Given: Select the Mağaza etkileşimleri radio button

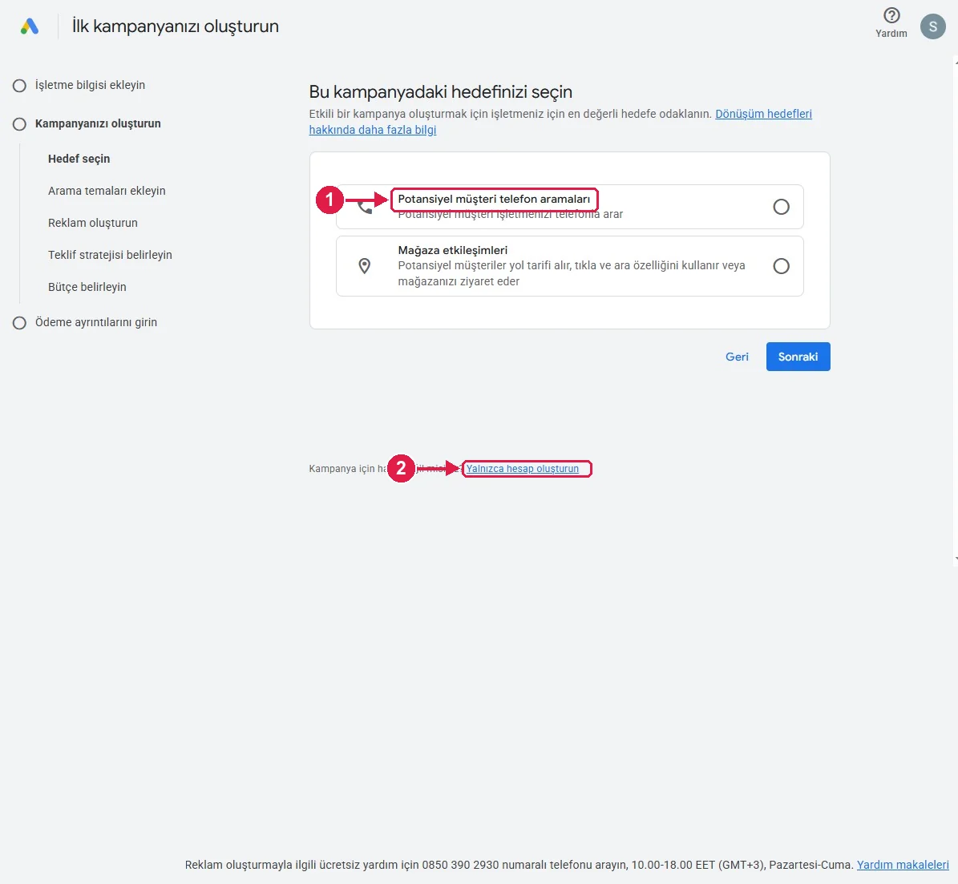Looking at the screenshot, I should (x=781, y=266).
